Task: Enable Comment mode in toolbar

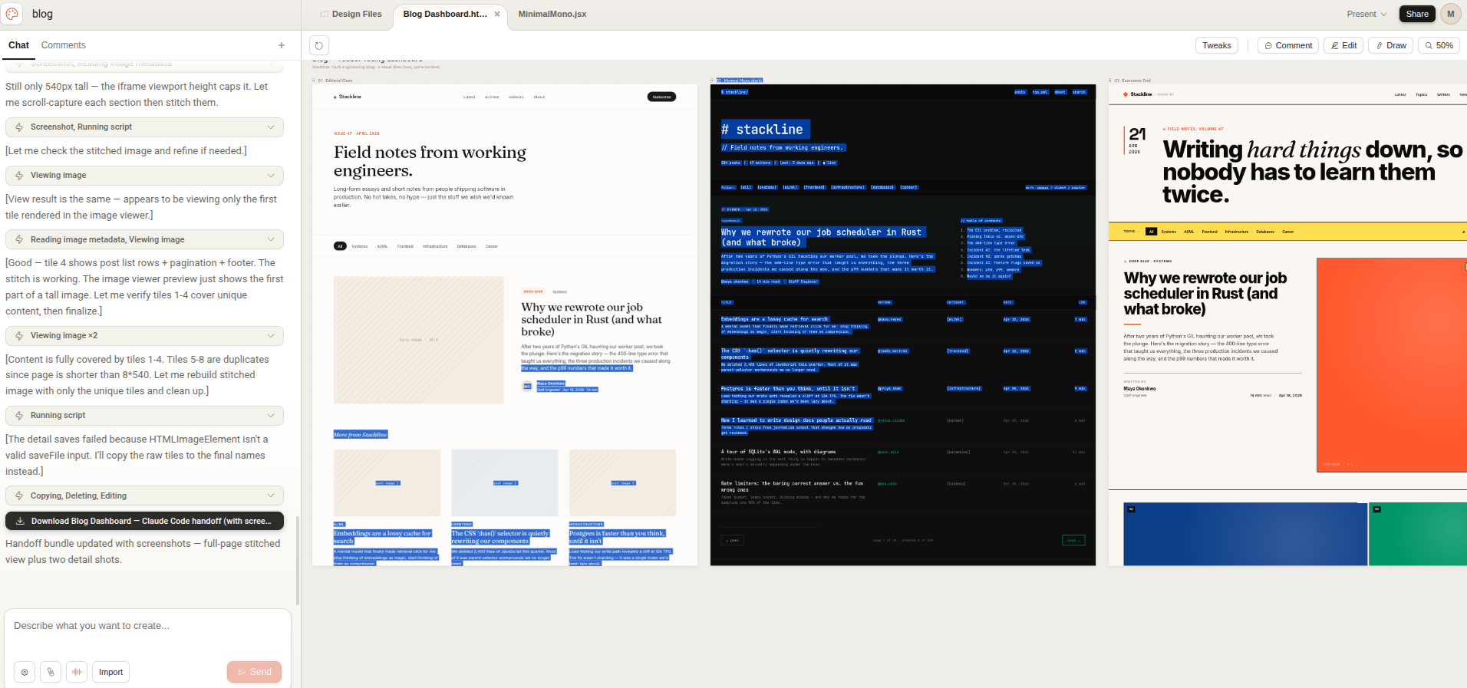Action: [1288, 45]
